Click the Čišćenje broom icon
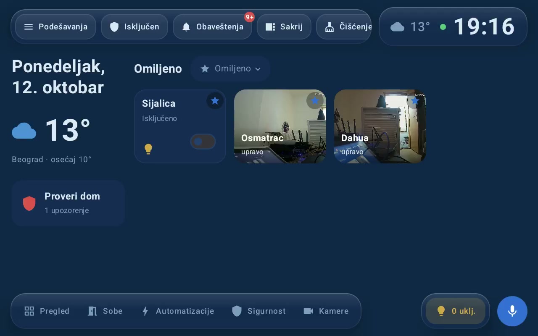Screen dimensions: 538x336 tap(330, 27)
